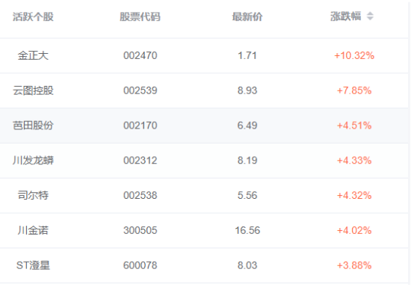Screen dimensions: 411x290
Task: Click the 最新价 column header
Action: coord(247,16)
